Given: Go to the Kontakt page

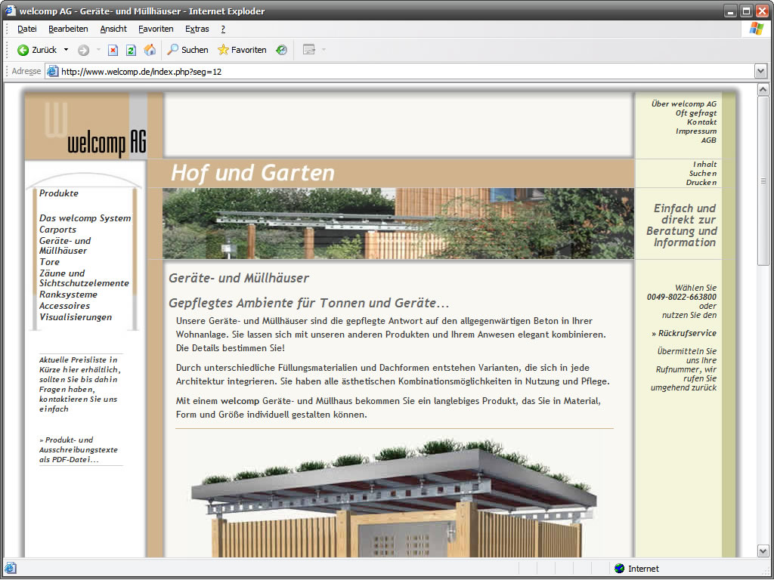Looking at the screenshot, I should (701, 122).
